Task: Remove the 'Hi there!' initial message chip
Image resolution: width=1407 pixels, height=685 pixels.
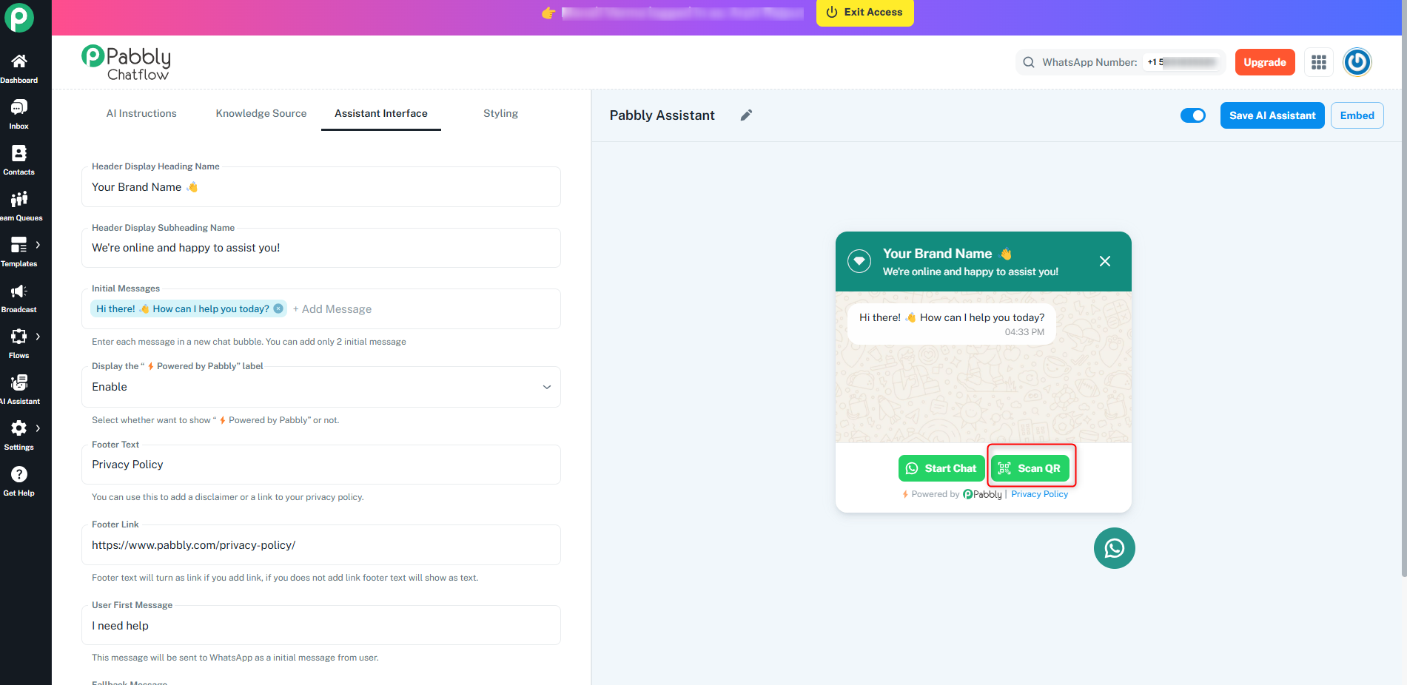Action: coord(278,308)
